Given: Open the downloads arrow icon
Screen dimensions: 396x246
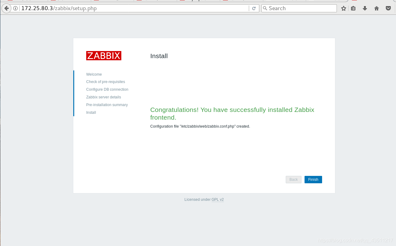Looking at the screenshot, I should [365, 8].
